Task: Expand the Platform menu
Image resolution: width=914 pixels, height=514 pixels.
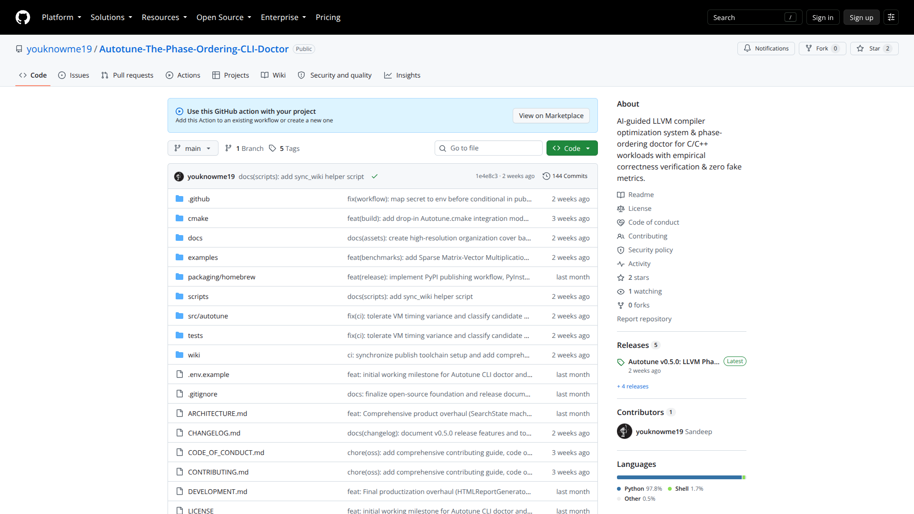Action: 61,17
